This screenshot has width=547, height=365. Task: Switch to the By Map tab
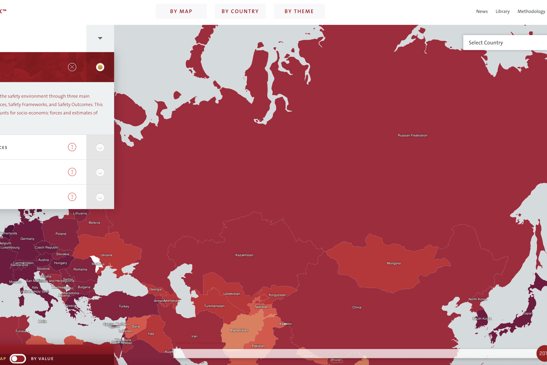click(181, 11)
